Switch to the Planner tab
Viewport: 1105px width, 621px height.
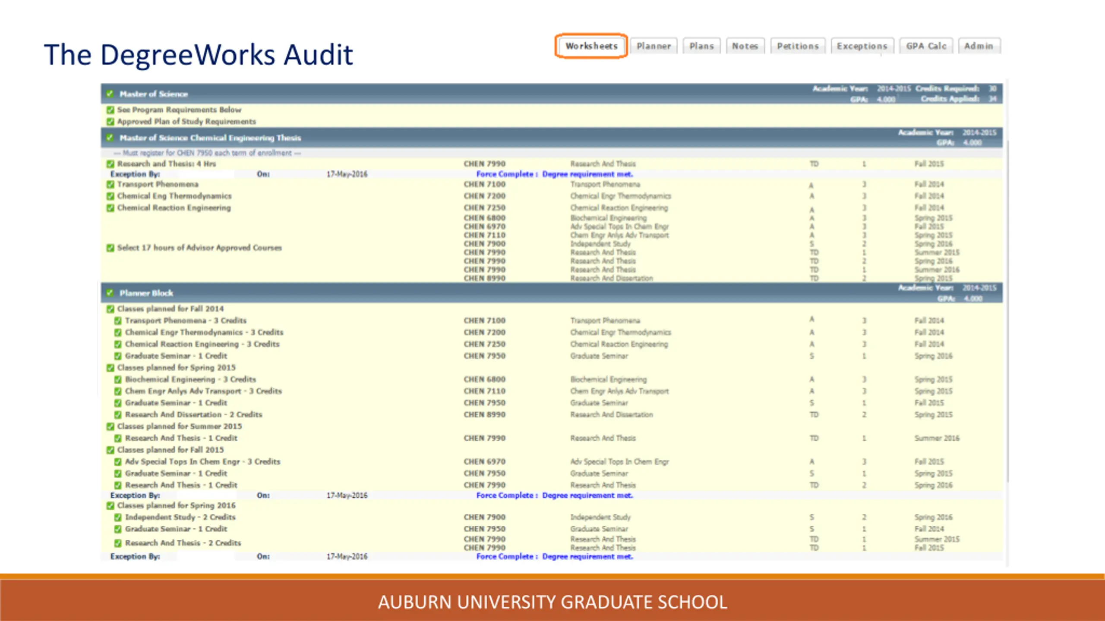654,46
